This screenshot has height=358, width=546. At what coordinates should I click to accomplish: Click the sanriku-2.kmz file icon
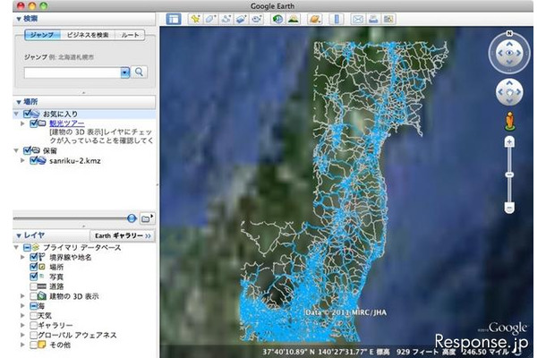coord(41,160)
